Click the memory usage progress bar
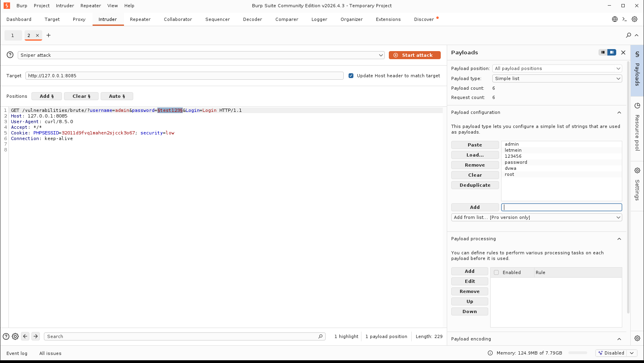644x363 pixels. click(578, 353)
